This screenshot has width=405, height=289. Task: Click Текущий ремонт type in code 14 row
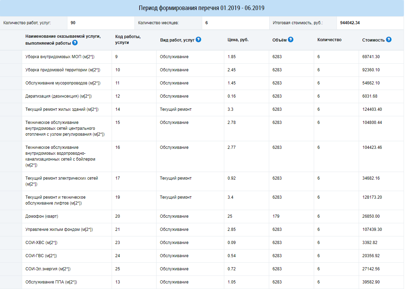coord(176,109)
